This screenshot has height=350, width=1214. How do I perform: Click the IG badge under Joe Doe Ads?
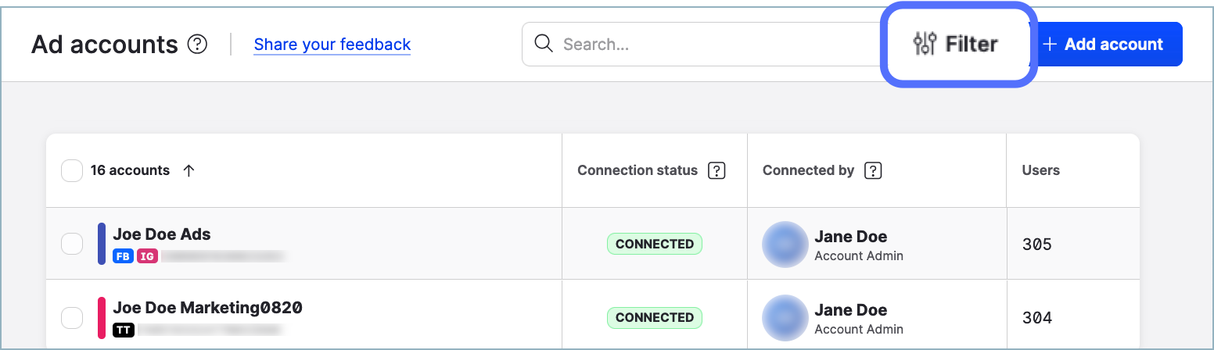147,255
